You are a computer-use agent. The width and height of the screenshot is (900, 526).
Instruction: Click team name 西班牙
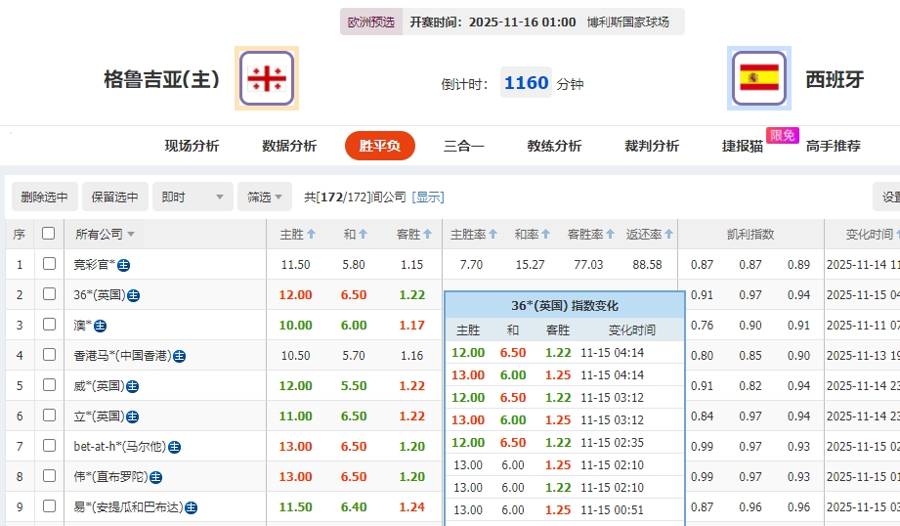[836, 79]
